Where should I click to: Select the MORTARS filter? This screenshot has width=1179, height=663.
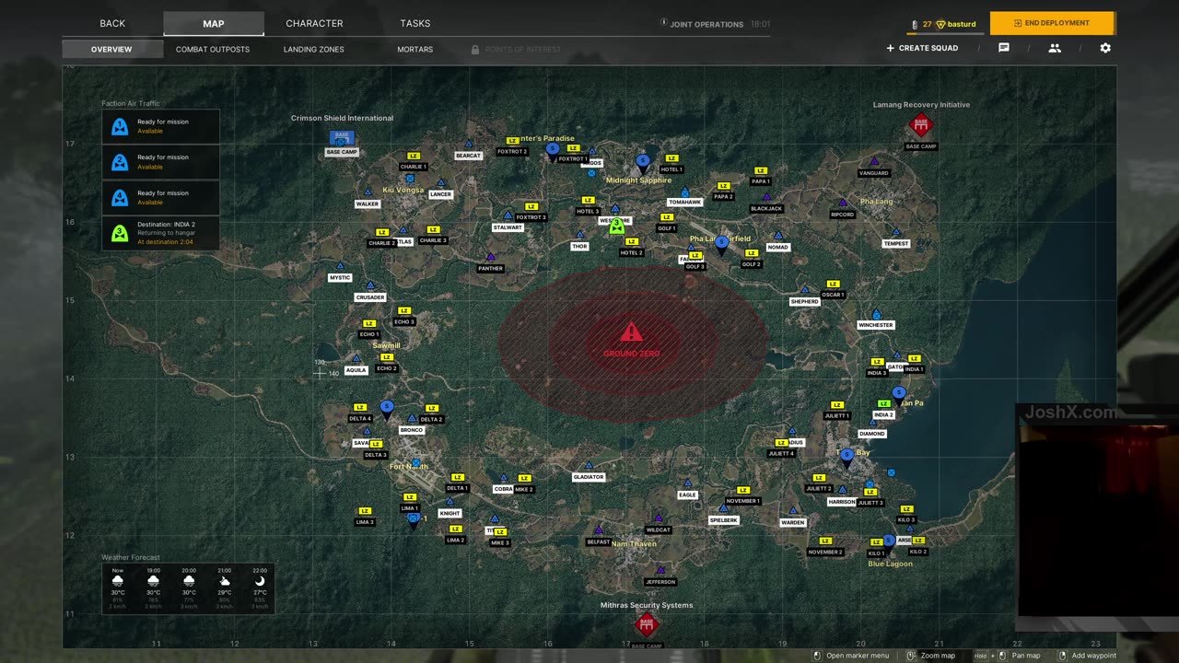coord(415,49)
